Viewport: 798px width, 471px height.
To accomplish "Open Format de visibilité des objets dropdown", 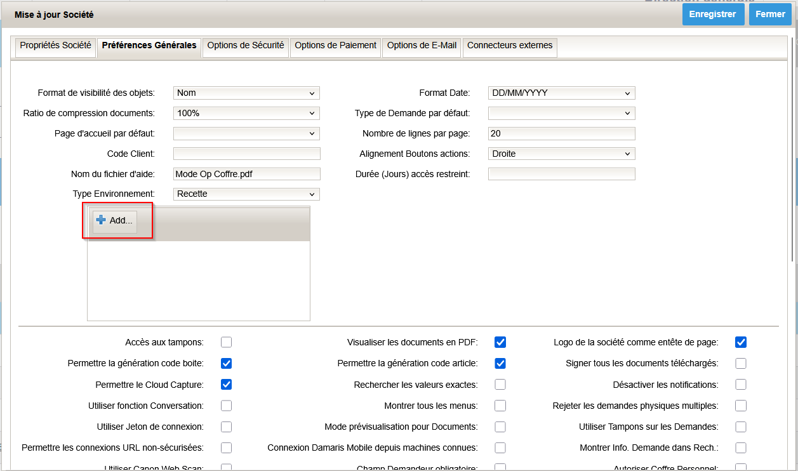I will point(246,93).
